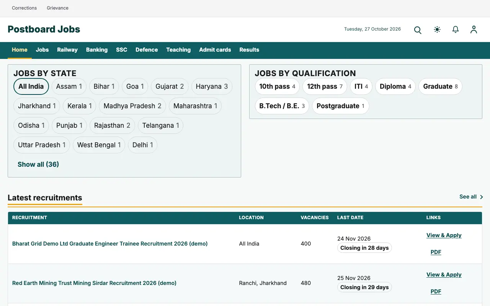Select Diploma qualification chip

point(395,86)
